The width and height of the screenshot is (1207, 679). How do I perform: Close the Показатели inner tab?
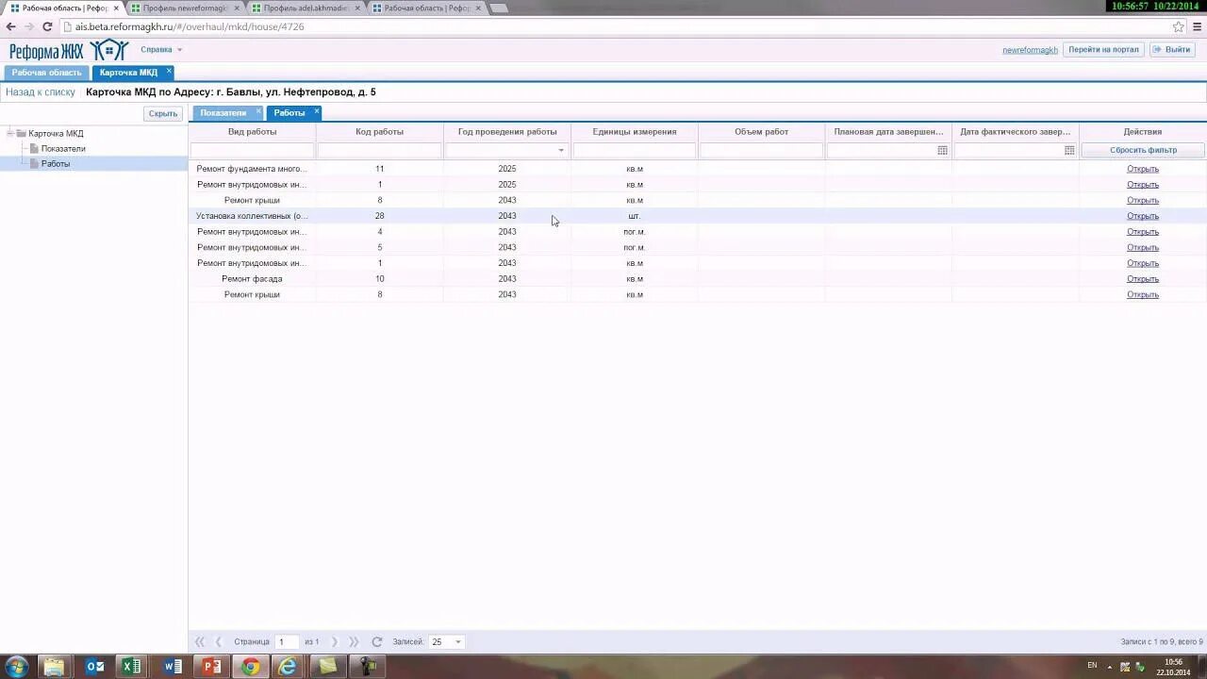click(x=258, y=111)
